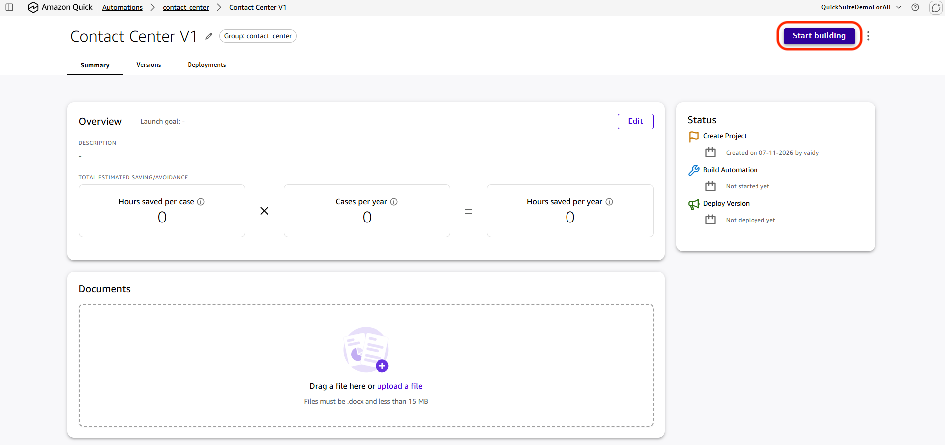Click the Created on 07-11-2026 by vaidy text
This screenshot has width=945, height=445.
[x=772, y=153]
